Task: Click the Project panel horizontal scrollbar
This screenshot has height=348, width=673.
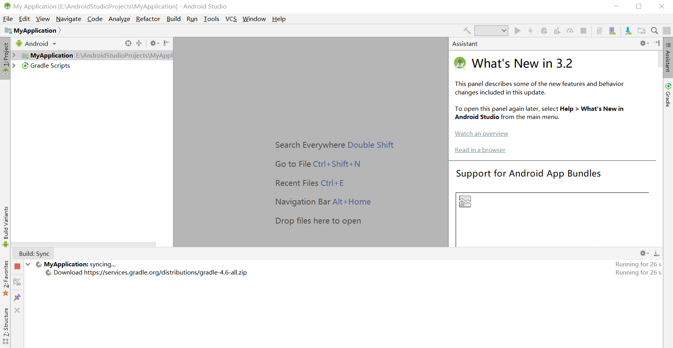Action: click(x=83, y=244)
